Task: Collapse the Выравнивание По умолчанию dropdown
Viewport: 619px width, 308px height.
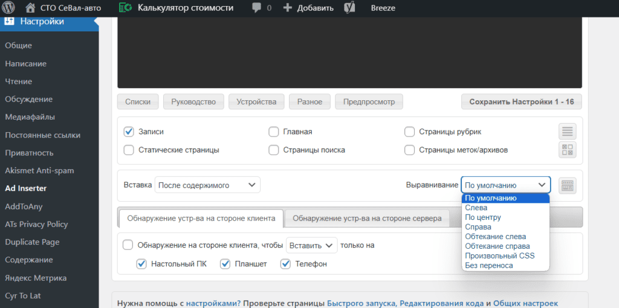Action: 506,185
